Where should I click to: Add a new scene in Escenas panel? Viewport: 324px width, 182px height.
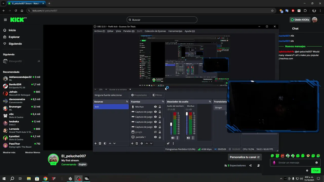[95, 143]
